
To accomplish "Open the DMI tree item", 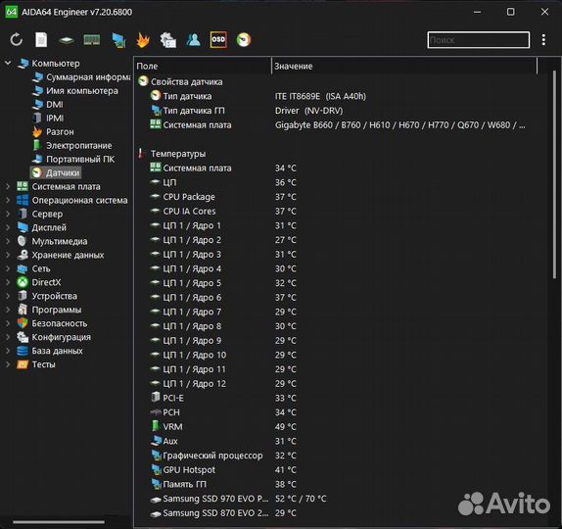I will point(48,105).
